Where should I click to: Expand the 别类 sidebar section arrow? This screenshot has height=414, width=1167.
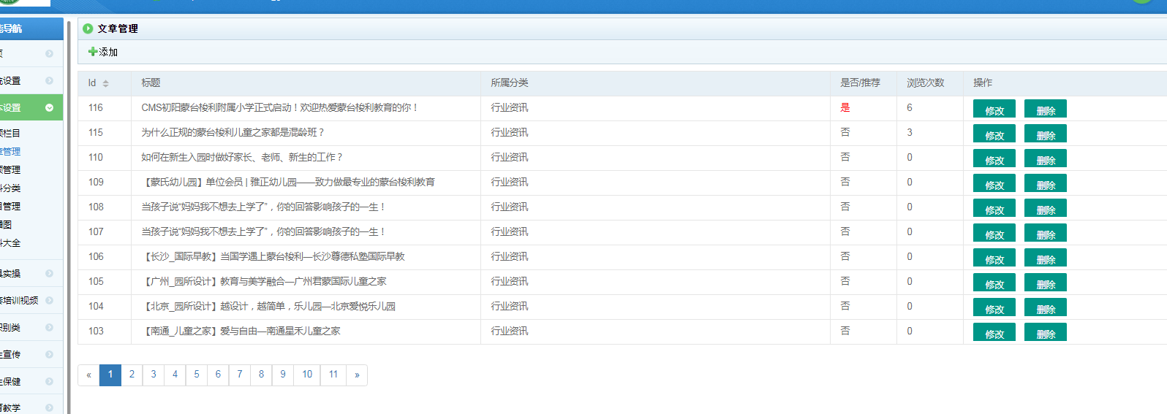(x=49, y=327)
